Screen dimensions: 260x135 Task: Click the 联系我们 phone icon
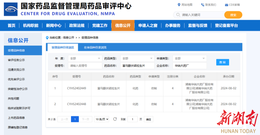[203, 5]
